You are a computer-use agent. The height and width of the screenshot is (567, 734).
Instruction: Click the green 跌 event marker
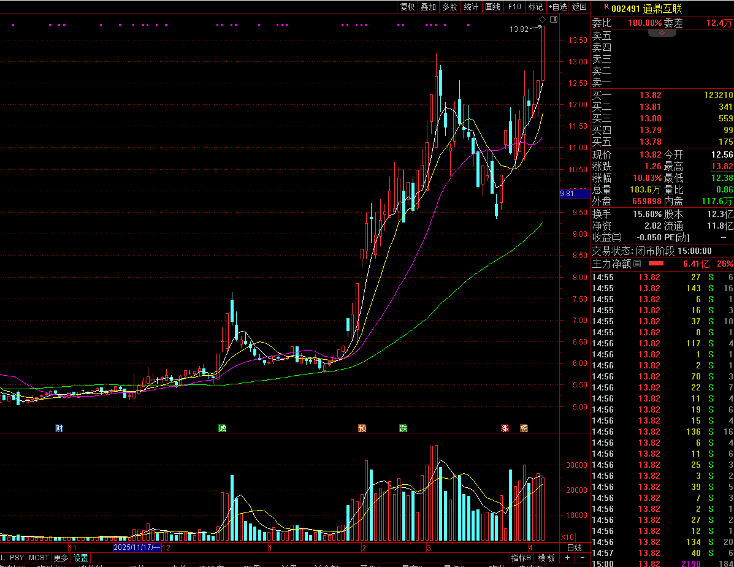click(403, 428)
